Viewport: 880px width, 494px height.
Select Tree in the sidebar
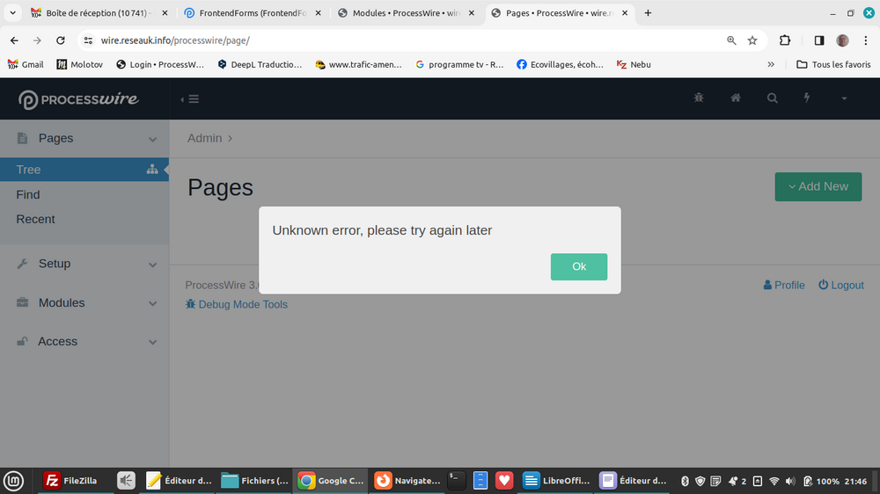tap(84, 170)
